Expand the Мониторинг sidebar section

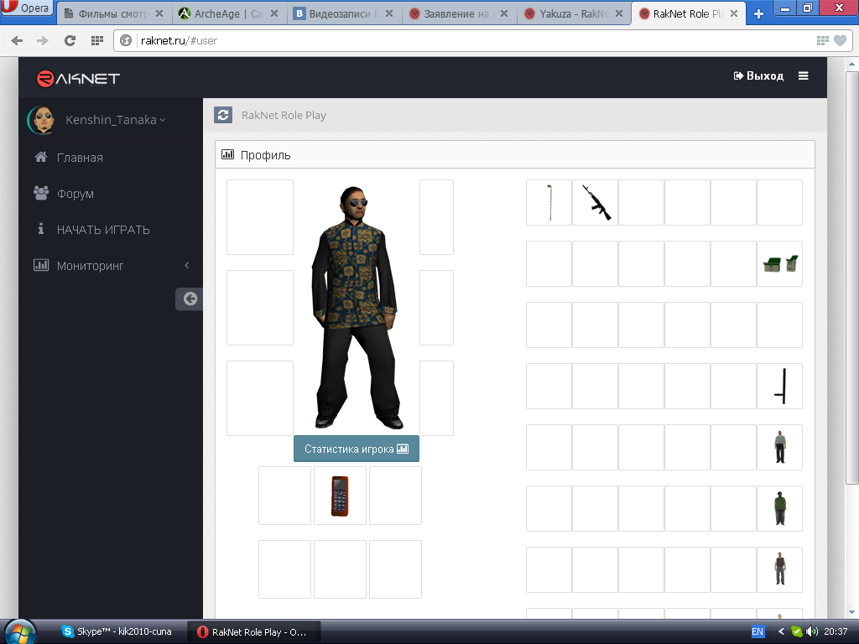pos(110,266)
